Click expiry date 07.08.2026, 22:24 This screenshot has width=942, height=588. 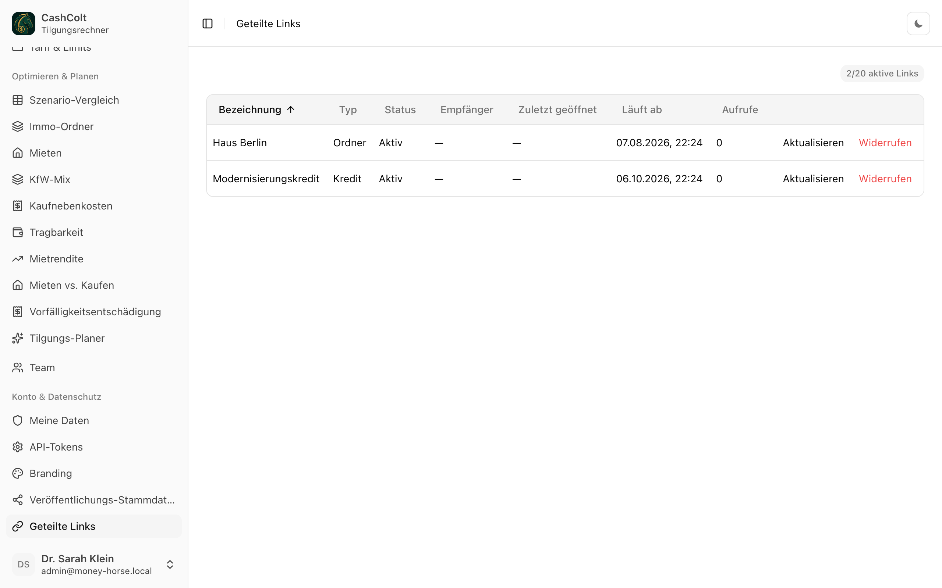pos(659,143)
